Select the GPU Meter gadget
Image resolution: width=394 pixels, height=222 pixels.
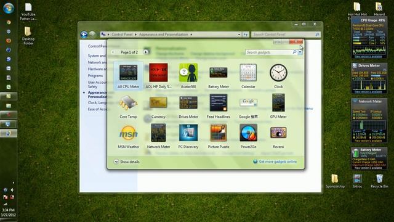click(278, 106)
